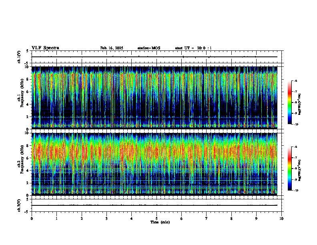317x245 pixels.
Task: Click the "6" kHz tick of ch.2 spectrogram
Action: click(x=28, y=158)
